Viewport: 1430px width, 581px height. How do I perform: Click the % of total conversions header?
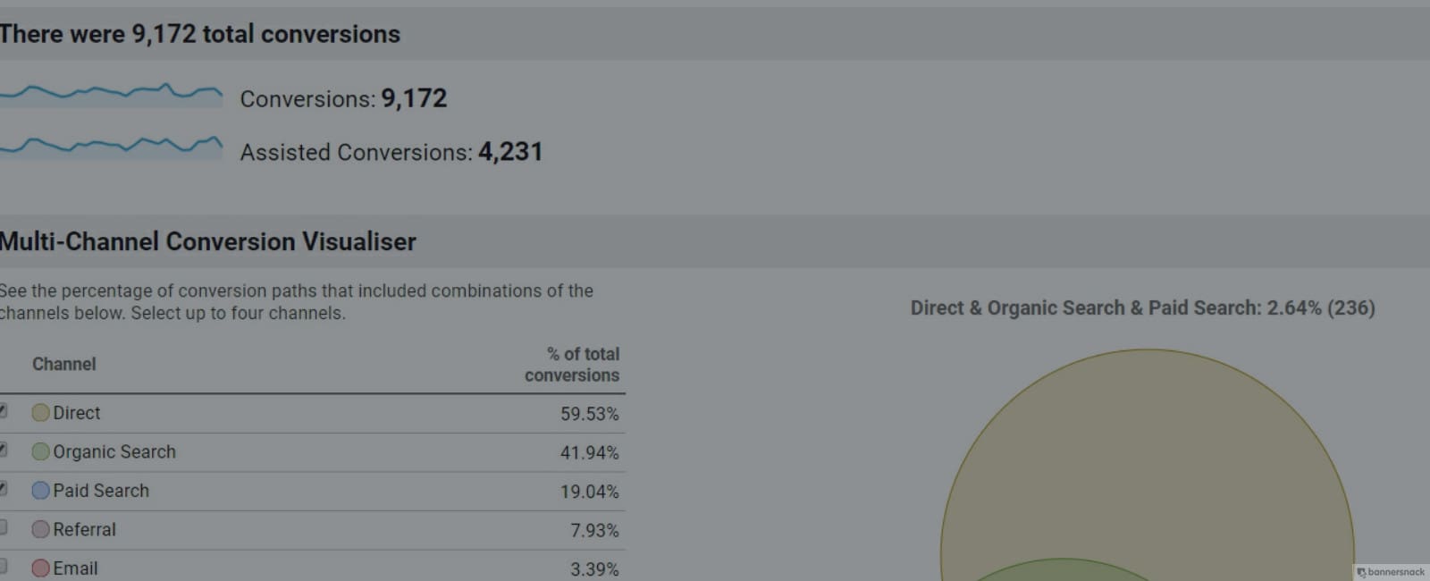(x=572, y=365)
